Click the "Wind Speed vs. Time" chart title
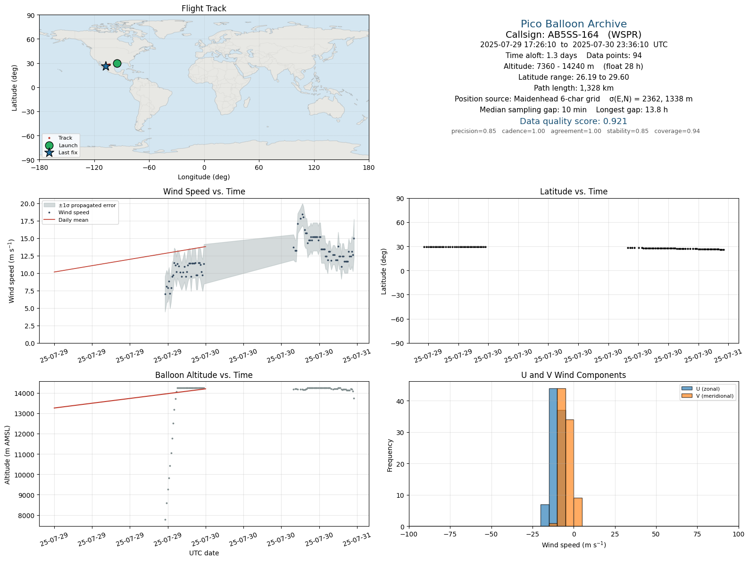 click(x=204, y=192)
